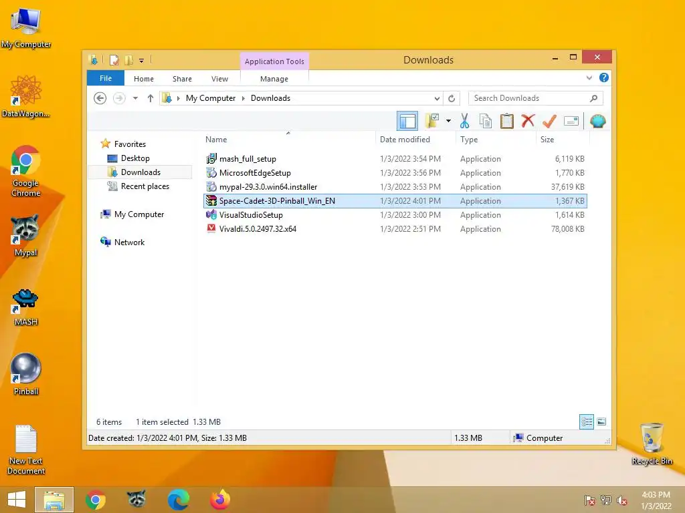Click My Computer in address breadcrumb
This screenshot has width=685, height=513.
(x=211, y=98)
